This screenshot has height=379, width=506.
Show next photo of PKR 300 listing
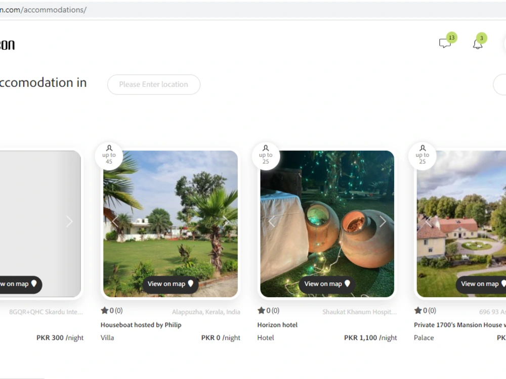click(69, 221)
